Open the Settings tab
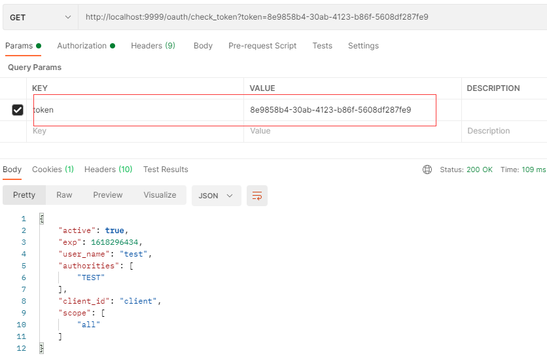This screenshot has height=358, width=547. pos(363,46)
